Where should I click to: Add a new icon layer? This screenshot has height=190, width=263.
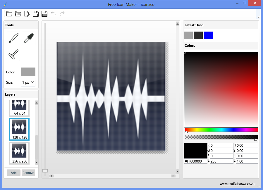[13, 172]
